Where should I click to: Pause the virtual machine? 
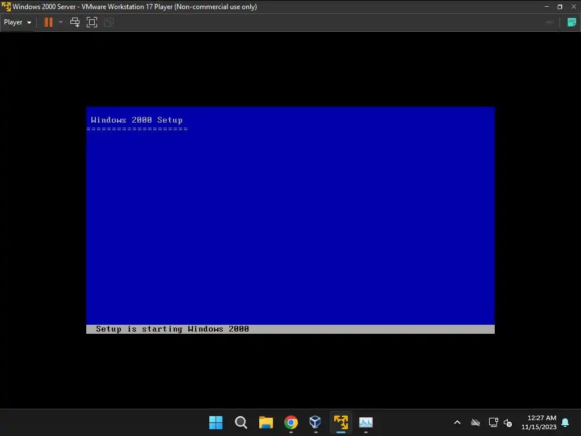click(49, 22)
